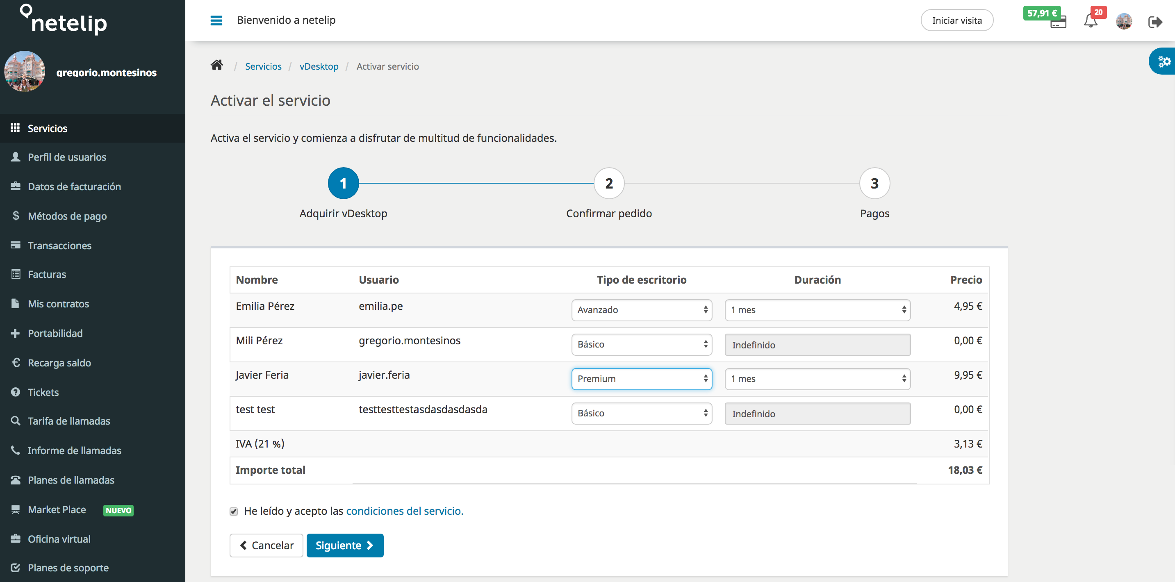Open Recarga saldo menu item
This screenshot has width=1175, height=582.
tap(93, 363)
